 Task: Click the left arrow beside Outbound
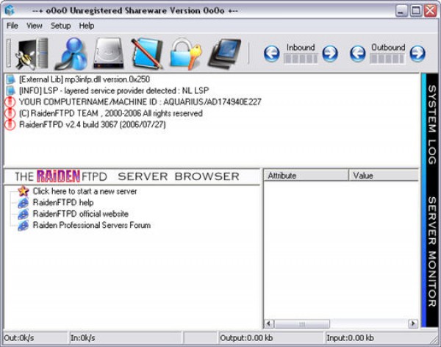[358, 53]
